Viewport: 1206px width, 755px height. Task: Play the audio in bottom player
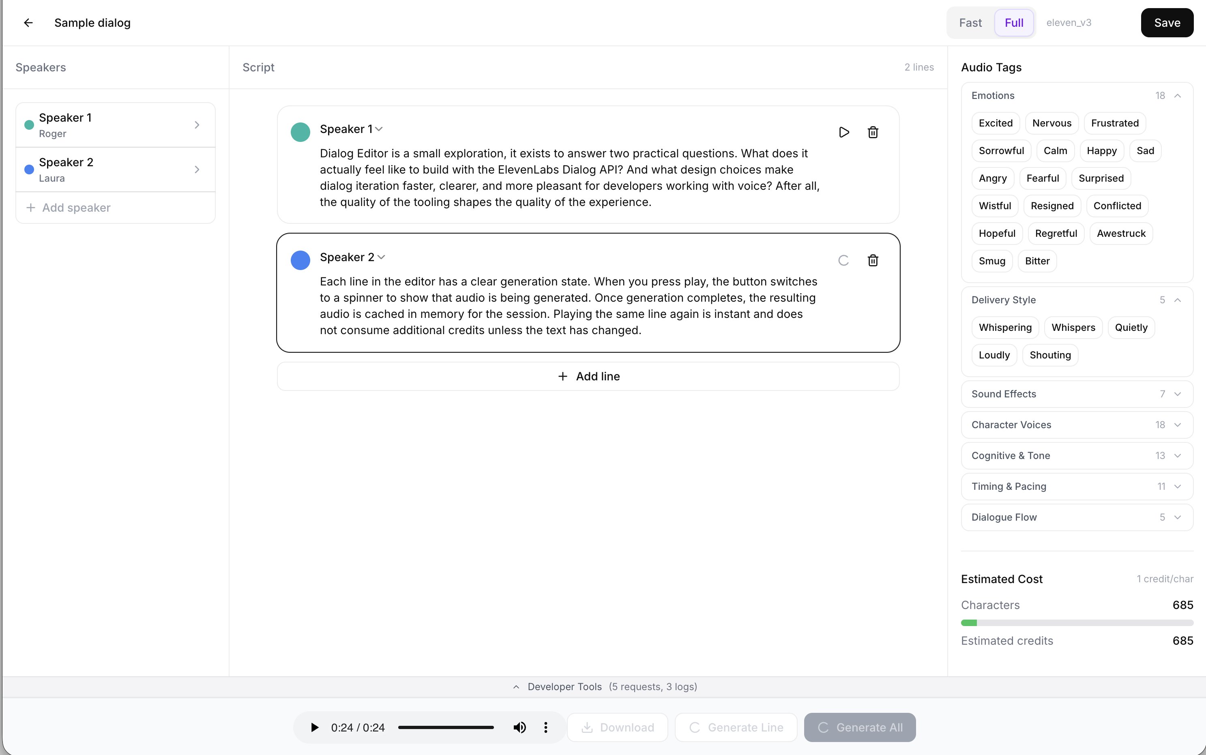pos(315,727)
